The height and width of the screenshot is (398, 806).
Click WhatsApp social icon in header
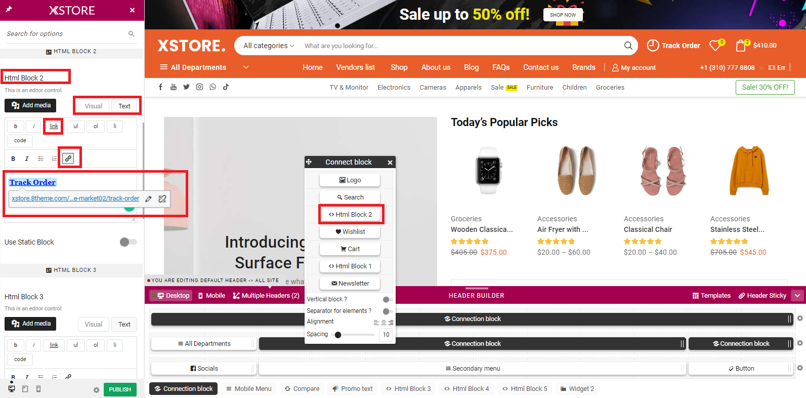(213, 87)
